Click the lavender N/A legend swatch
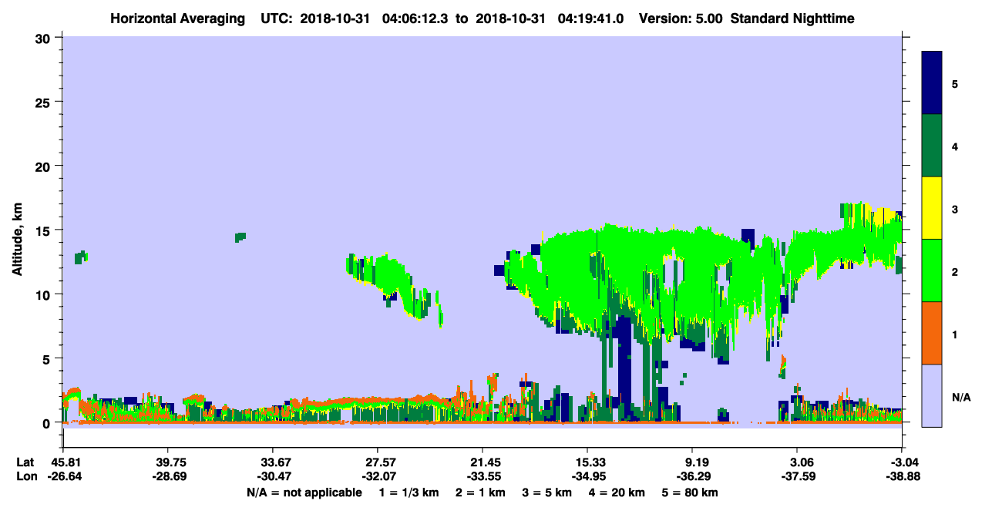 pyautogui.click(x=932, y=395)
